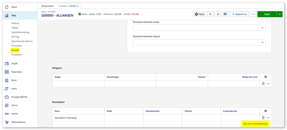
Task: Click the green Lagre button
Action: 266,14
